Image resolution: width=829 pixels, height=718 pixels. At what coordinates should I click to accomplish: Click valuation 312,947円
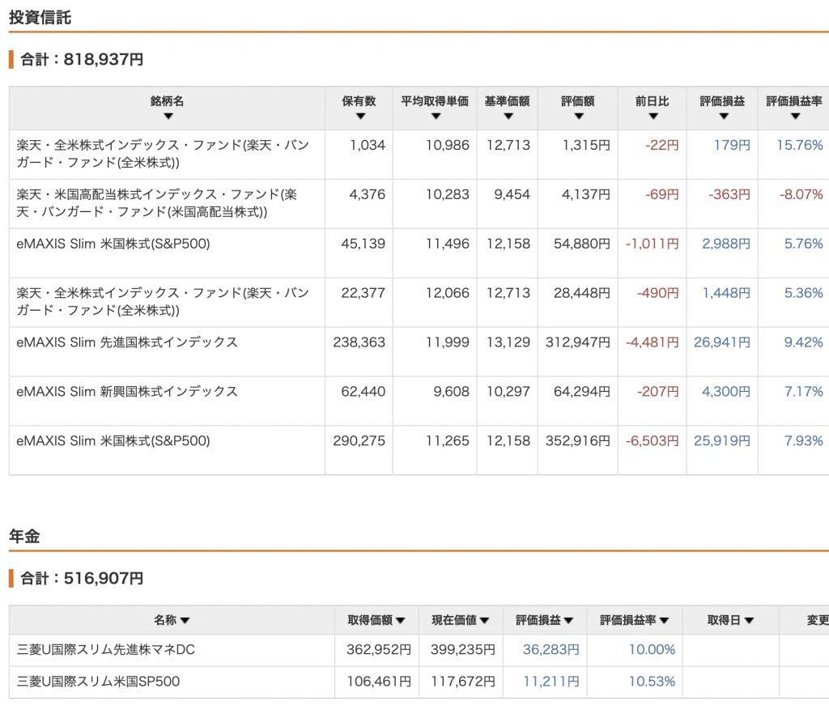[578, 342]
